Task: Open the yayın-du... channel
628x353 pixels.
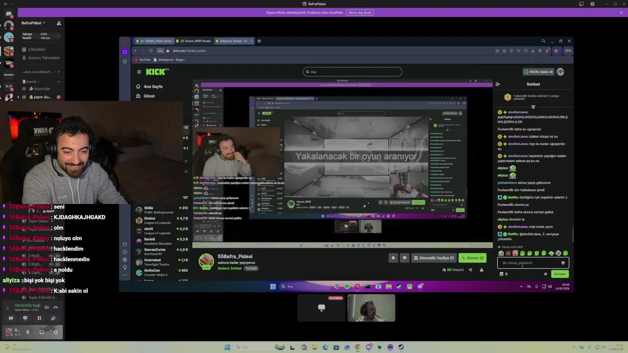Action: tap(41, 97)
